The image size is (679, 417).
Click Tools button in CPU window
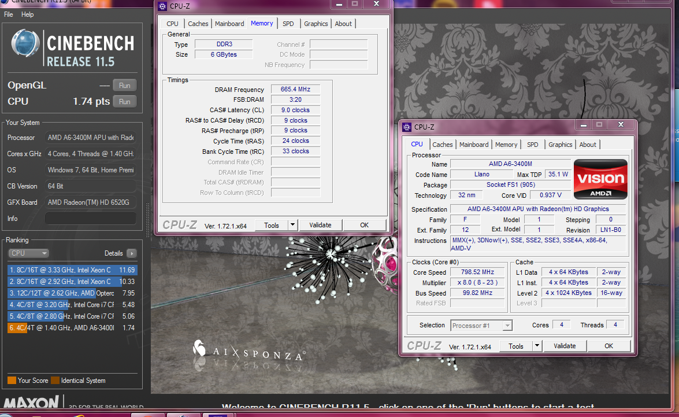pyautogui.click(x=516, y=346)
